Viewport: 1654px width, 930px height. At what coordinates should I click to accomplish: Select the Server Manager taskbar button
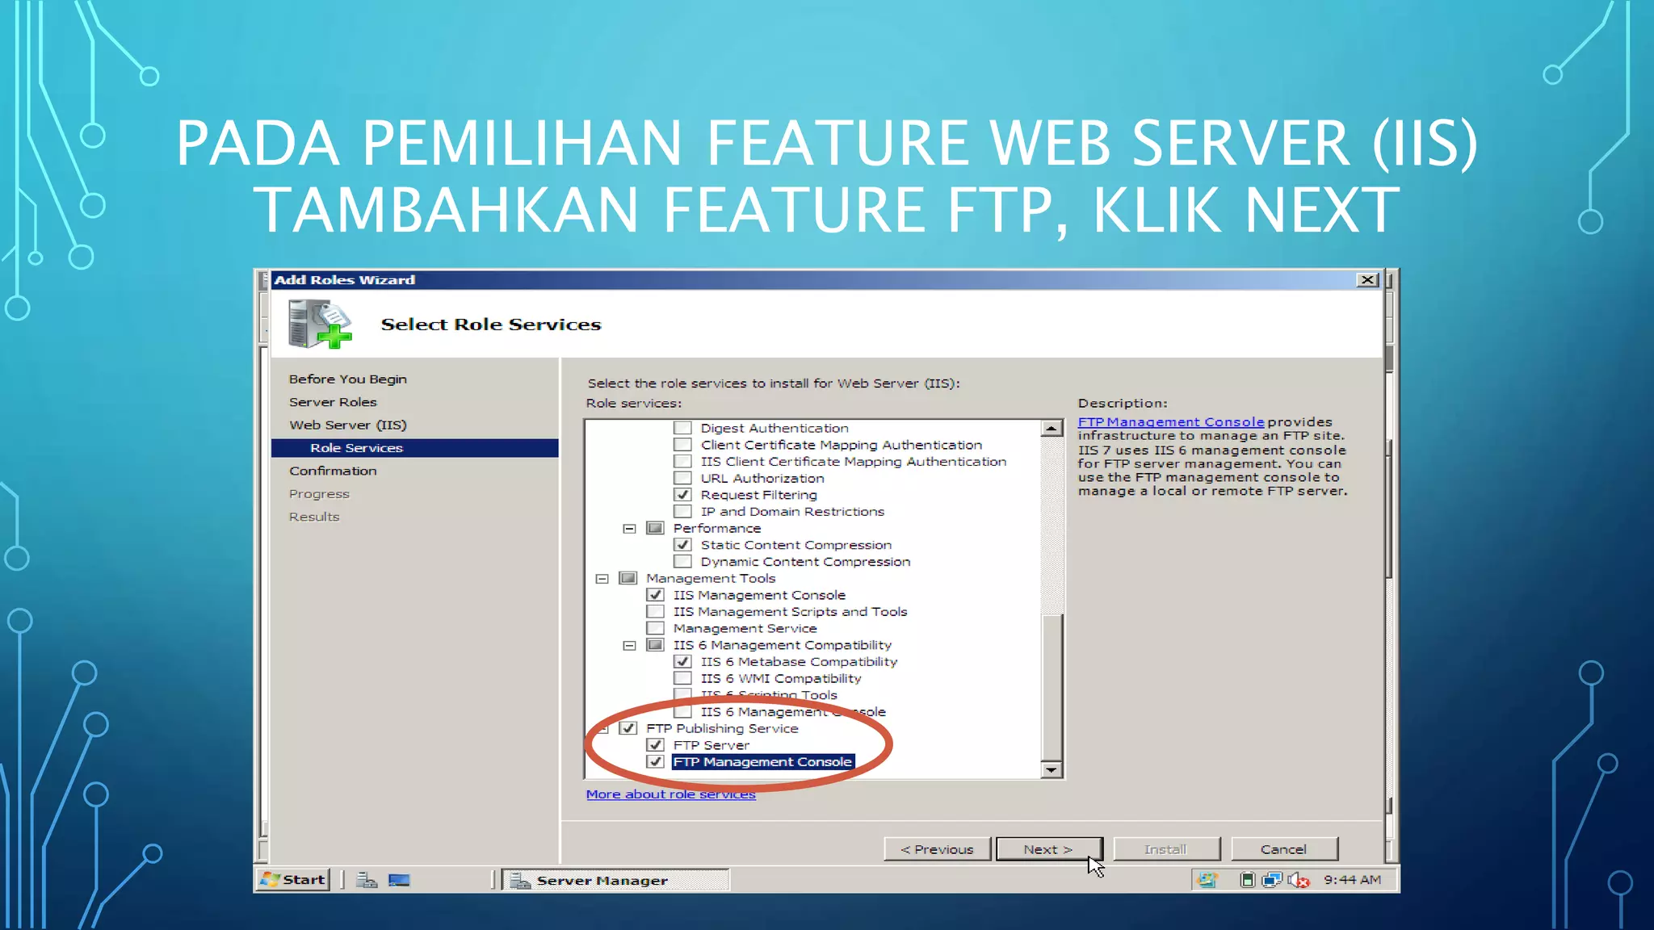(x=615, y=880)
